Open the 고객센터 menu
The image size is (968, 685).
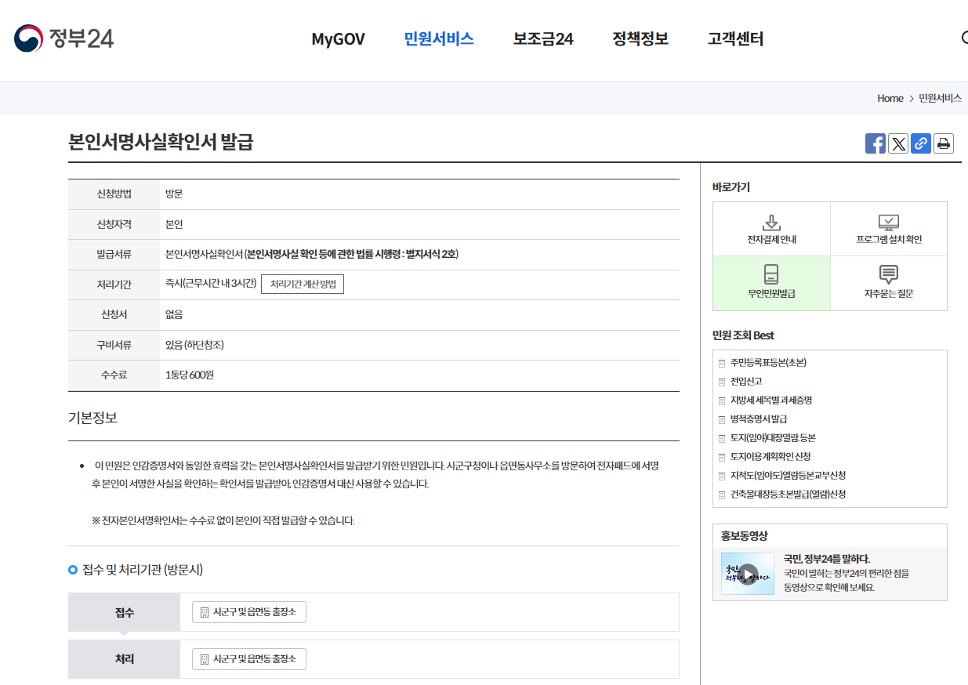click(x=734, y=38)
